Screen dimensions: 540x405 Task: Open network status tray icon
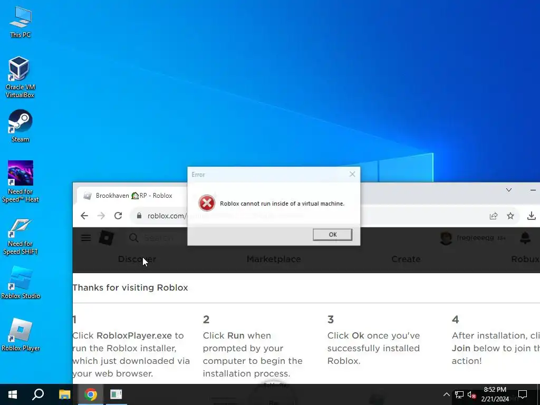[x=459, y=394]
